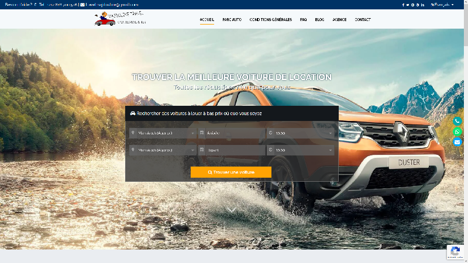Open the Twitter social icon in top bar
The width and height of the screenshot is (468, 263).
click(x=408, y=5)
